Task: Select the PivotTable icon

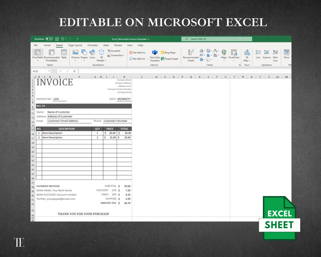Action: tap(37, 55)
